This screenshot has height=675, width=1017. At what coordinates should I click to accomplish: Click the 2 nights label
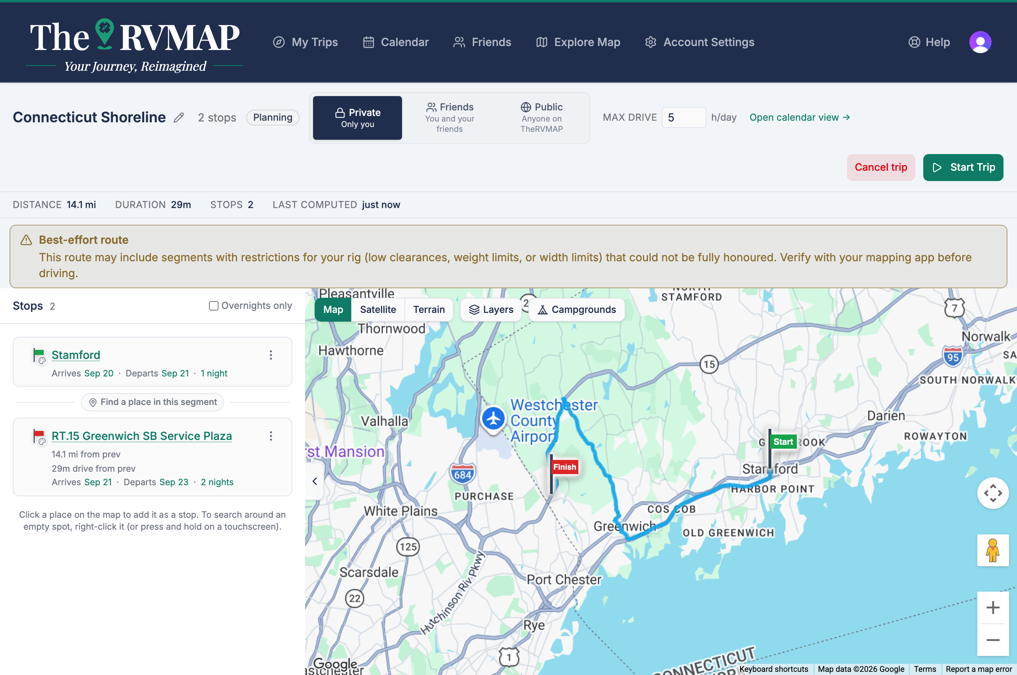[217, 482]
